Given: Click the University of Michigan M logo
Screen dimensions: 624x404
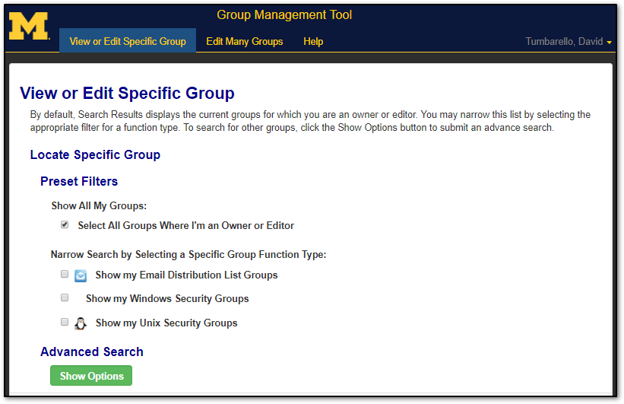Looking at the screenshot, I should point(29,27).
